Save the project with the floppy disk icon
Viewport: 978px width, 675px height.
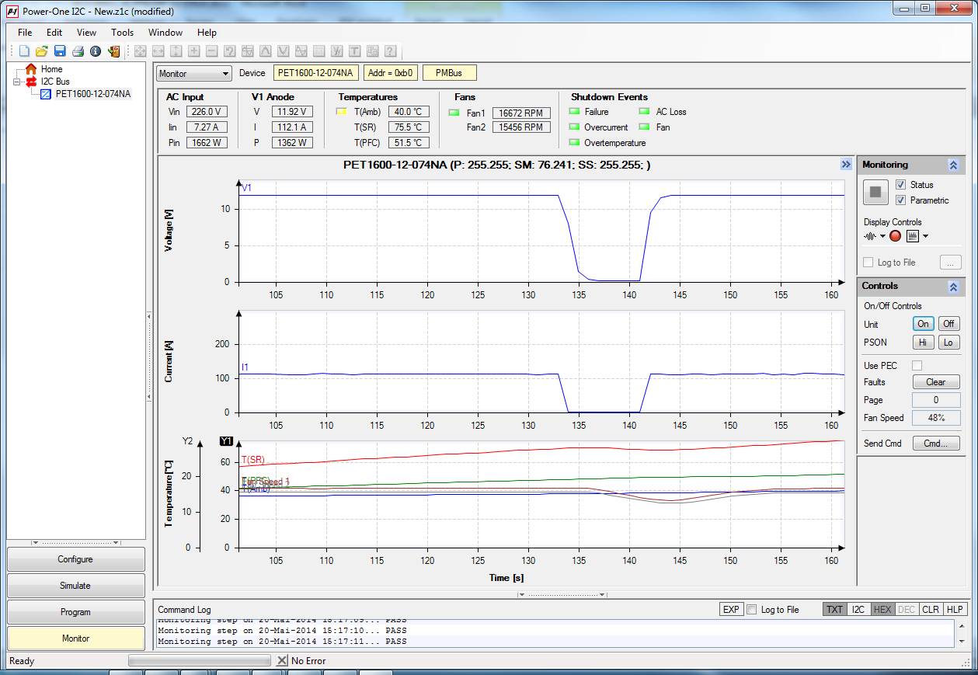(60, 51)
